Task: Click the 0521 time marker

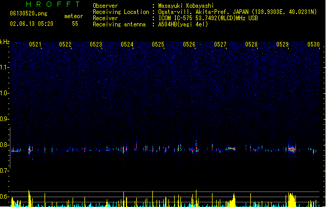Action: [x=35, y=45]
